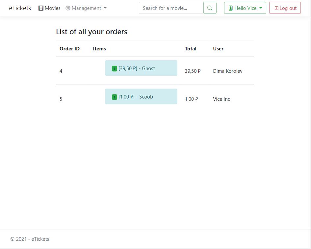The image size is (311, 249).
Task: Click the caret next to Hello Vice
Action: click(261, 8)
